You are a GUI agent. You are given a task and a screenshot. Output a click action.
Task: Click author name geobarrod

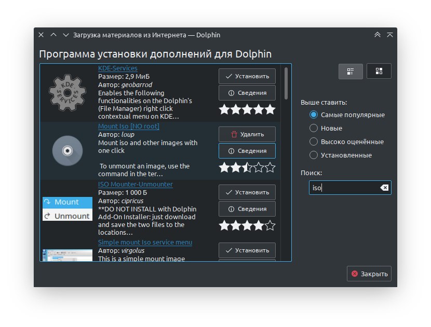coord(137,85)
